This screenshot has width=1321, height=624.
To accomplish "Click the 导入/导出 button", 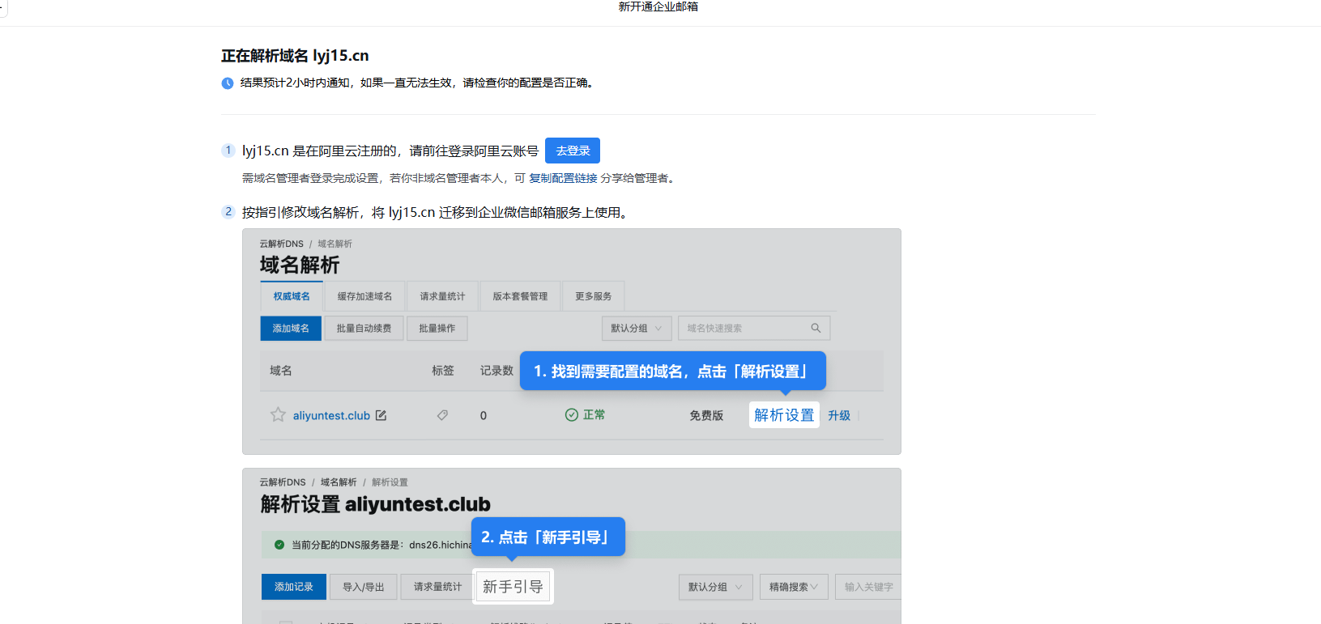I will (x=364, y=587).
